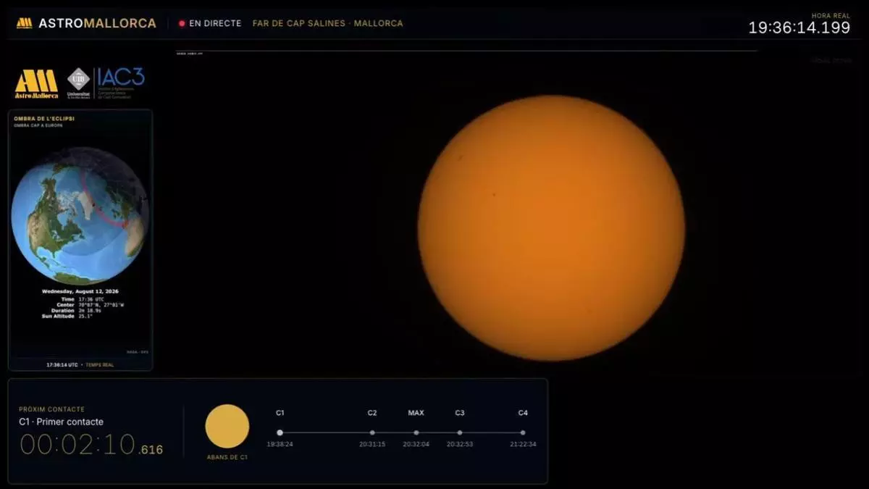869x489 pixels.
Task: Click the eclipse shadow globe map
Action: [80, 215]
